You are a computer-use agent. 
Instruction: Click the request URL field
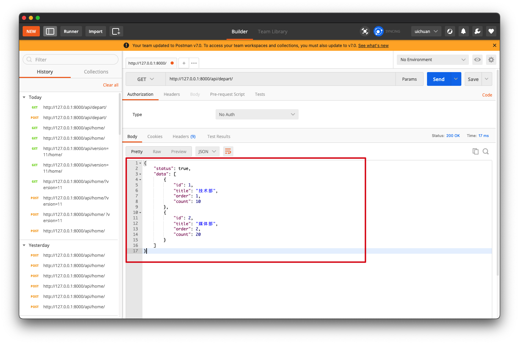pos(280,79)
